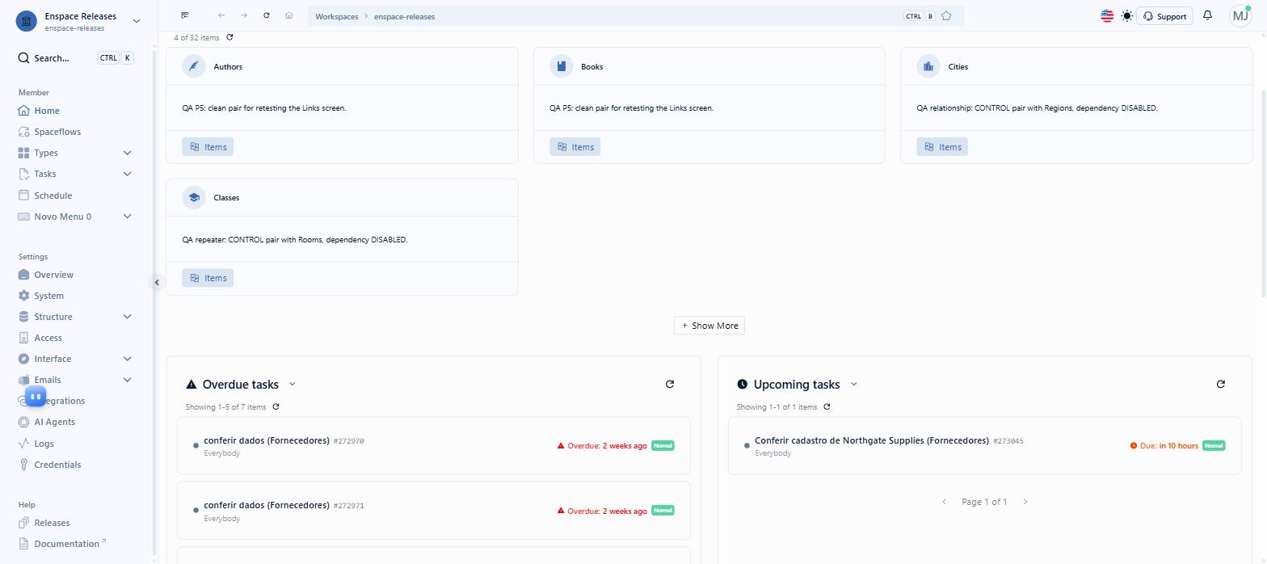The height and width of the screenshot is (564, 1267).
Task: Click the AI Agents chip icon
Action: [23, 422]
